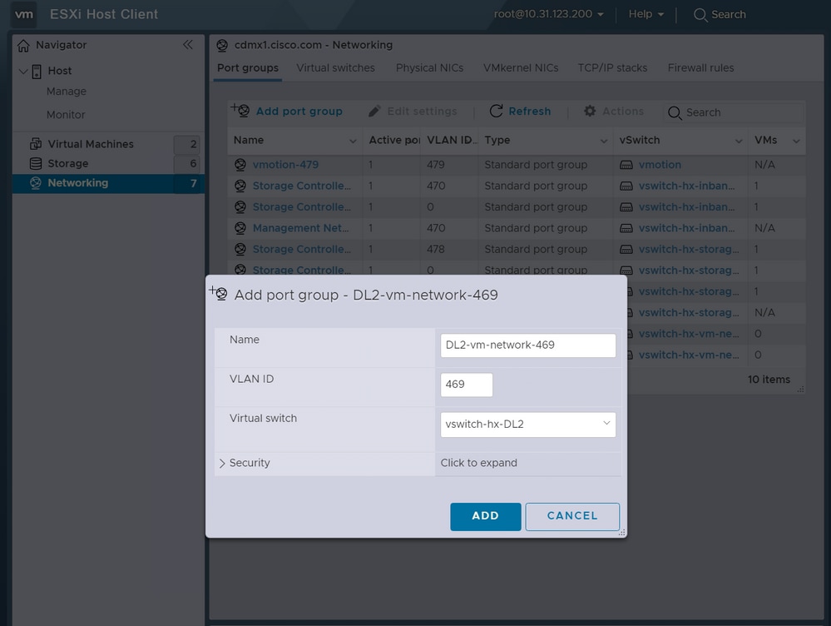Expand the Security section in dialog
Screen dimensions: 831x626
point(222,463)
